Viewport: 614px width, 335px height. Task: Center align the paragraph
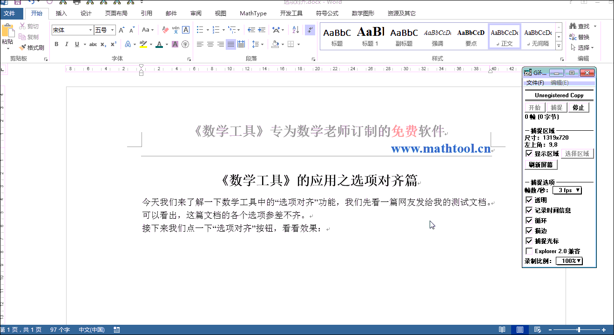(x=210, y=44)
